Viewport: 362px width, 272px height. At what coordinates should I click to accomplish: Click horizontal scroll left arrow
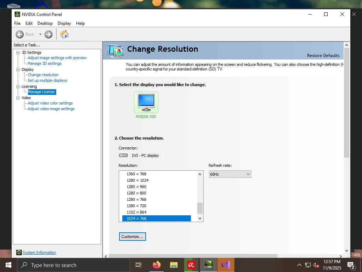click(x=106, y=256)
